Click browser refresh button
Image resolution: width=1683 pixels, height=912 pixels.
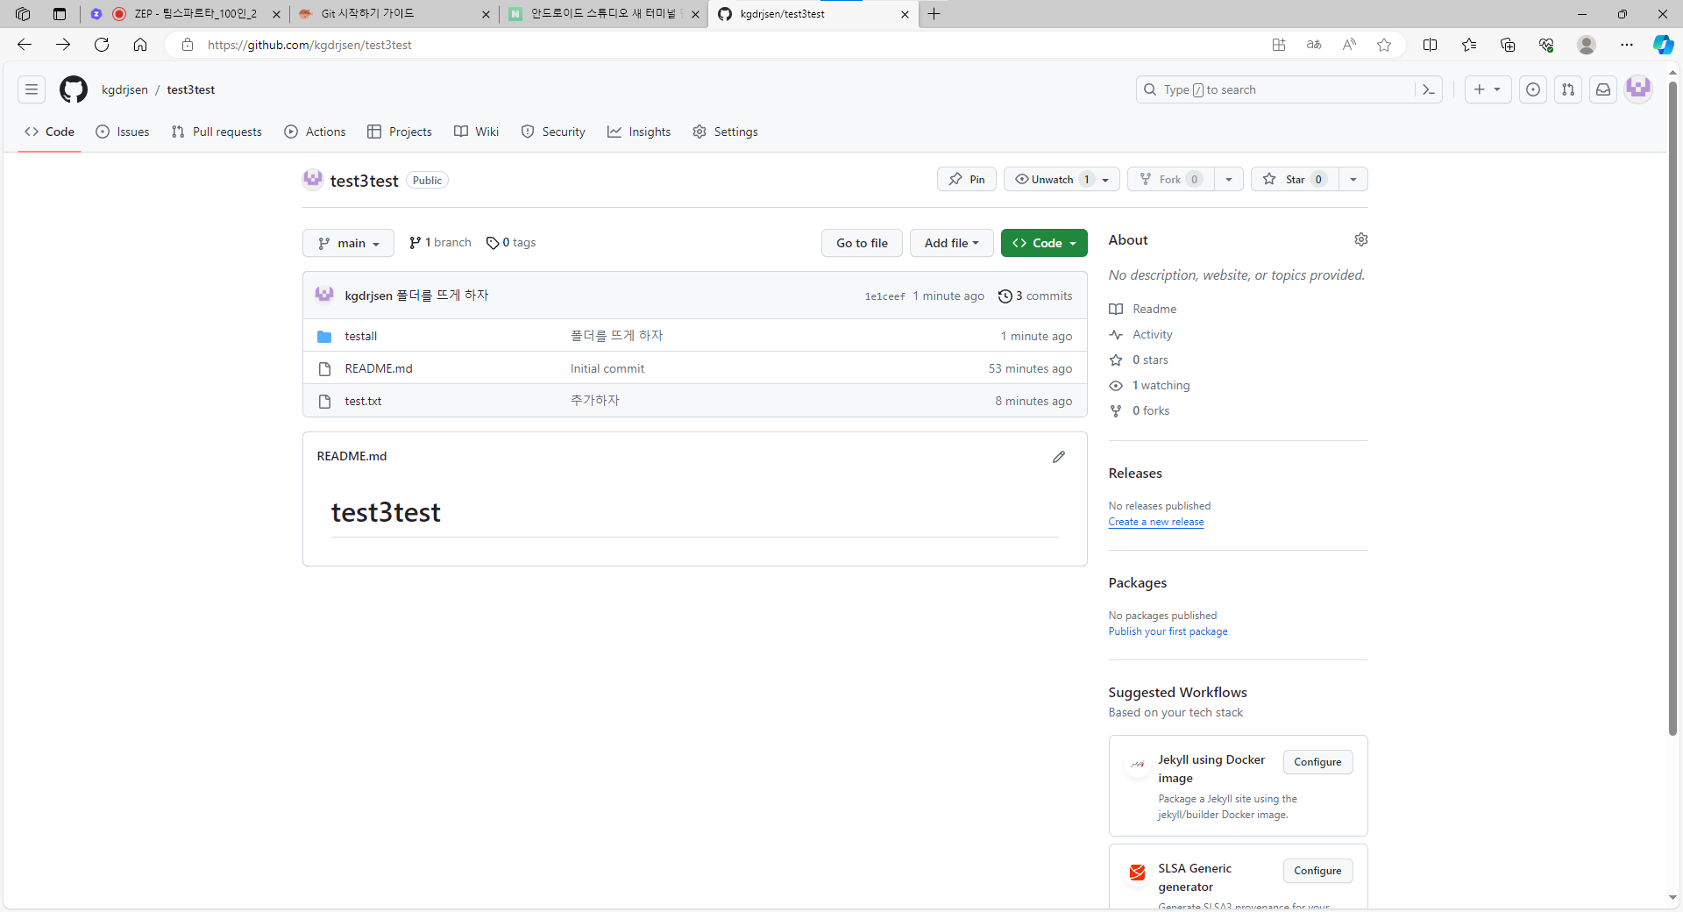102,45
